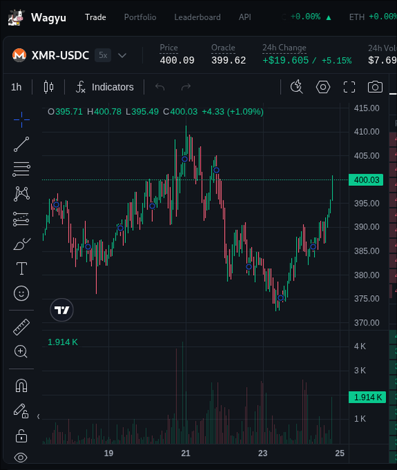The image size is (397, 470).
Task: Click the 400.09 price value
Action: 177,61
